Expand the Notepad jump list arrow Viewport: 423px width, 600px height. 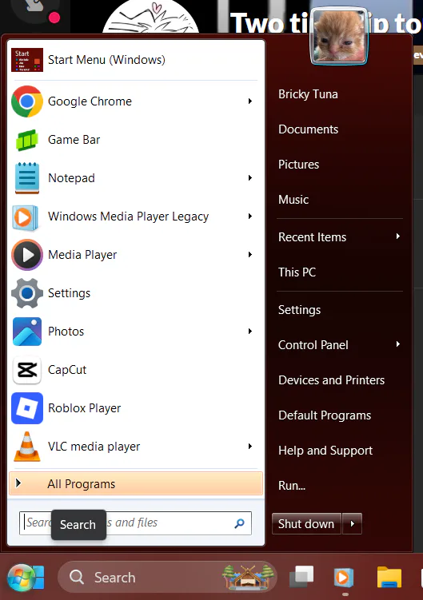click(250, 178)
